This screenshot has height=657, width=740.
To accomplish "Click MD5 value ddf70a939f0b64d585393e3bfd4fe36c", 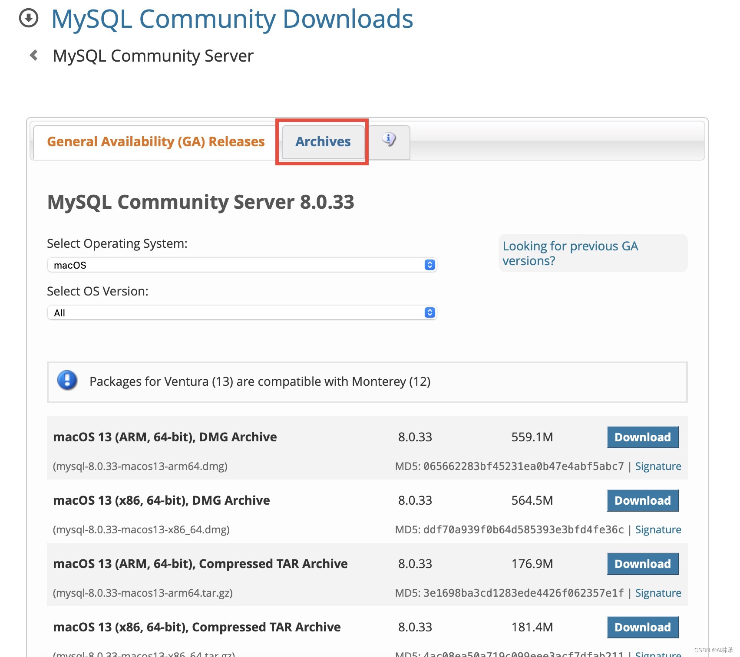I will tap(523, 530).
